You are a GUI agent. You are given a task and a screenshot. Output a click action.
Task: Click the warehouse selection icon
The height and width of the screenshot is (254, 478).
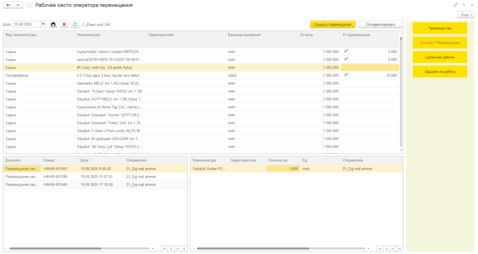tap(53, 24)
